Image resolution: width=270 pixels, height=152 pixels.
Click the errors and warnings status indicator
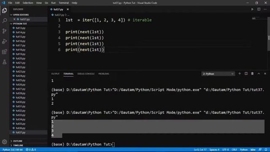pos(31,149)
